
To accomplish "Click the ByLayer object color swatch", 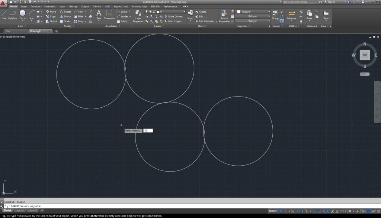I will (238, 12).
